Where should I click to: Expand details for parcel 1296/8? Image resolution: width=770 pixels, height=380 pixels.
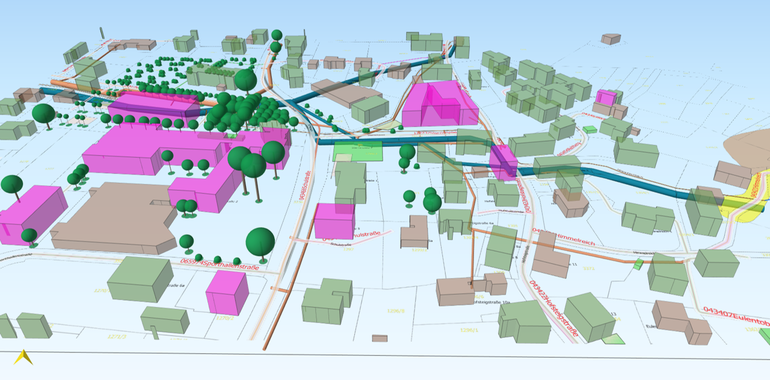395,312
